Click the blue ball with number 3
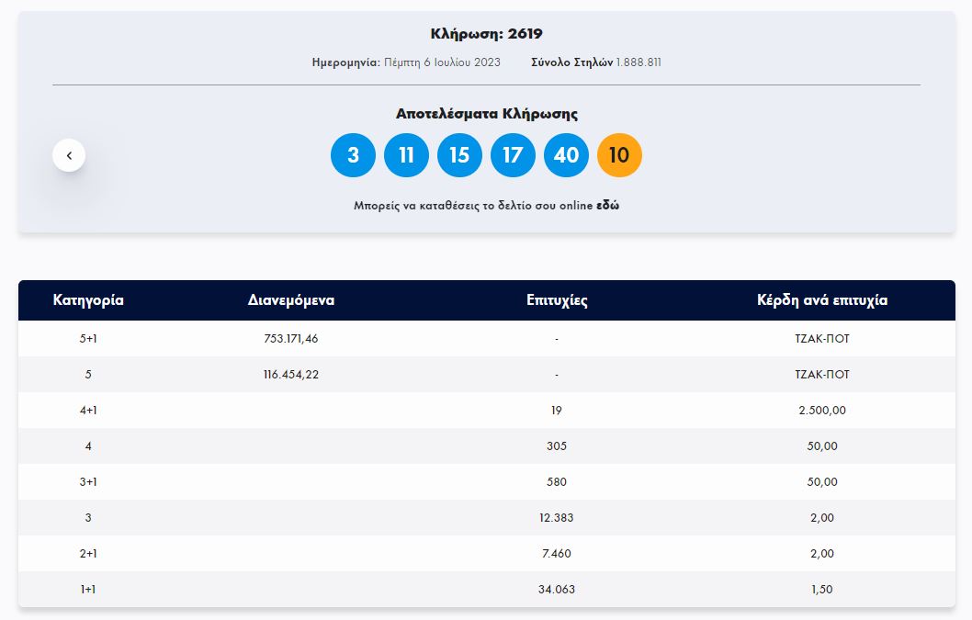Image resolution: width=972 pixels, height=620 pixels. click(x=353, y=155)
